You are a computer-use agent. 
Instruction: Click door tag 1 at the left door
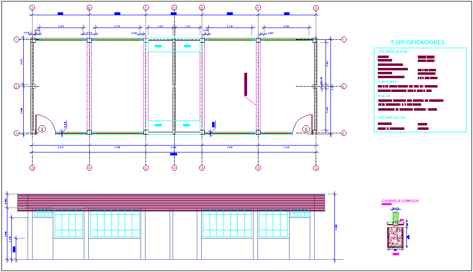point(42,129)
